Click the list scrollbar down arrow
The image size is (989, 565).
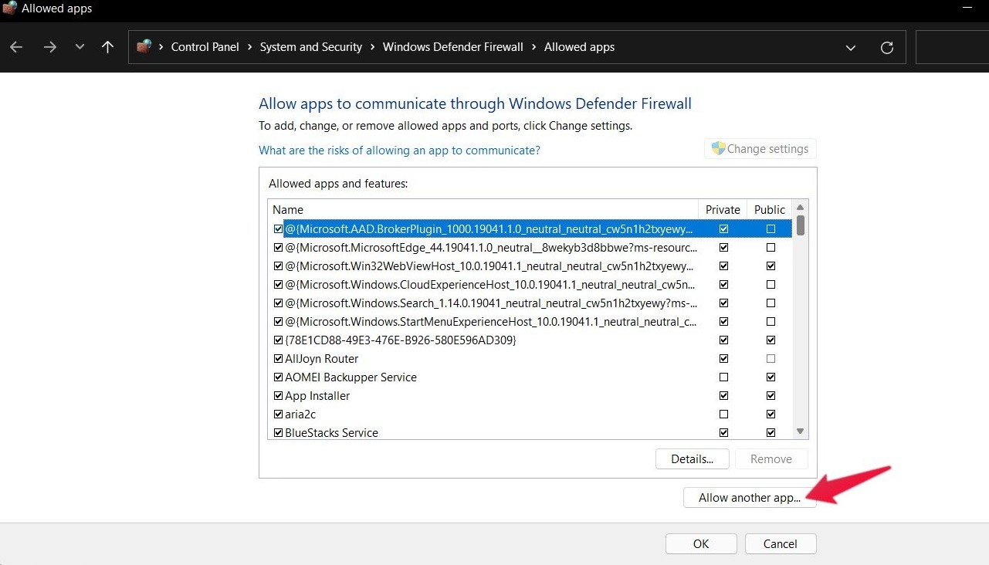(x=801, y=431)
